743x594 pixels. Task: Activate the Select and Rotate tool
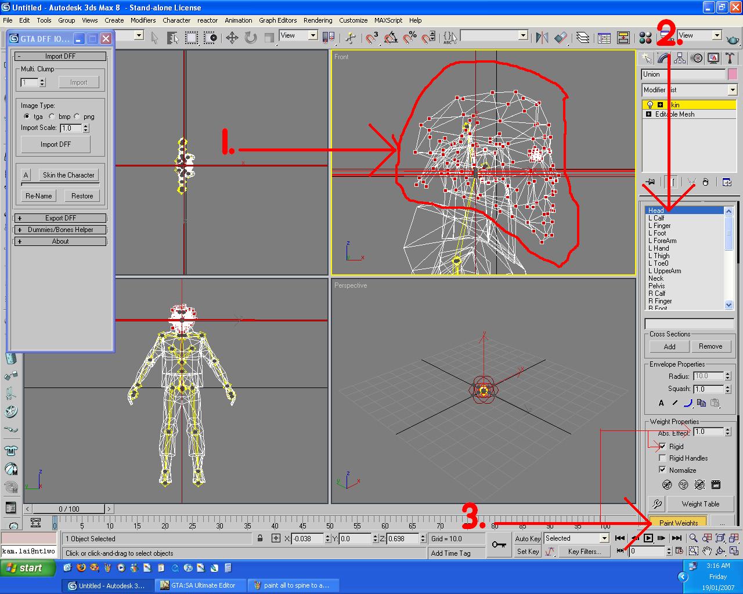[251, 38]
